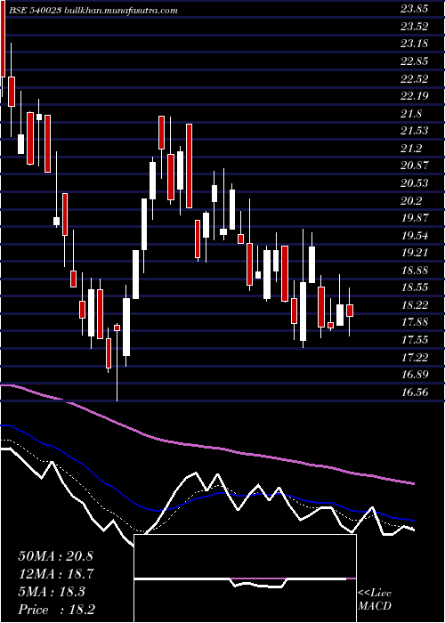This screenshot has height=623, width=445.
Task: Click the 50MA : 20.8 readout
Action: (55, 556)
